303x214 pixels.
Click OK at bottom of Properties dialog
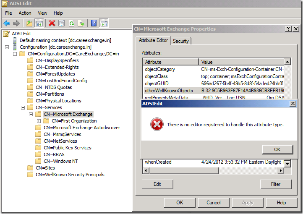(180, 203)
